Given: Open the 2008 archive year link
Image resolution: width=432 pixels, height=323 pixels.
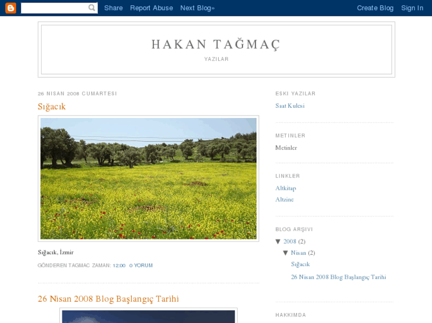Looking at the screenshot, I should [290, 242].
